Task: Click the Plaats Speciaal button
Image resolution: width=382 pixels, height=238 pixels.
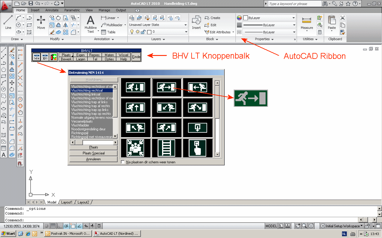Action: point(93,153)
